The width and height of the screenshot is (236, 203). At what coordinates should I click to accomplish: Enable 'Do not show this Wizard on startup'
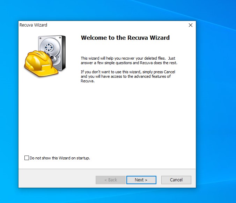click(x=27, y=158)
